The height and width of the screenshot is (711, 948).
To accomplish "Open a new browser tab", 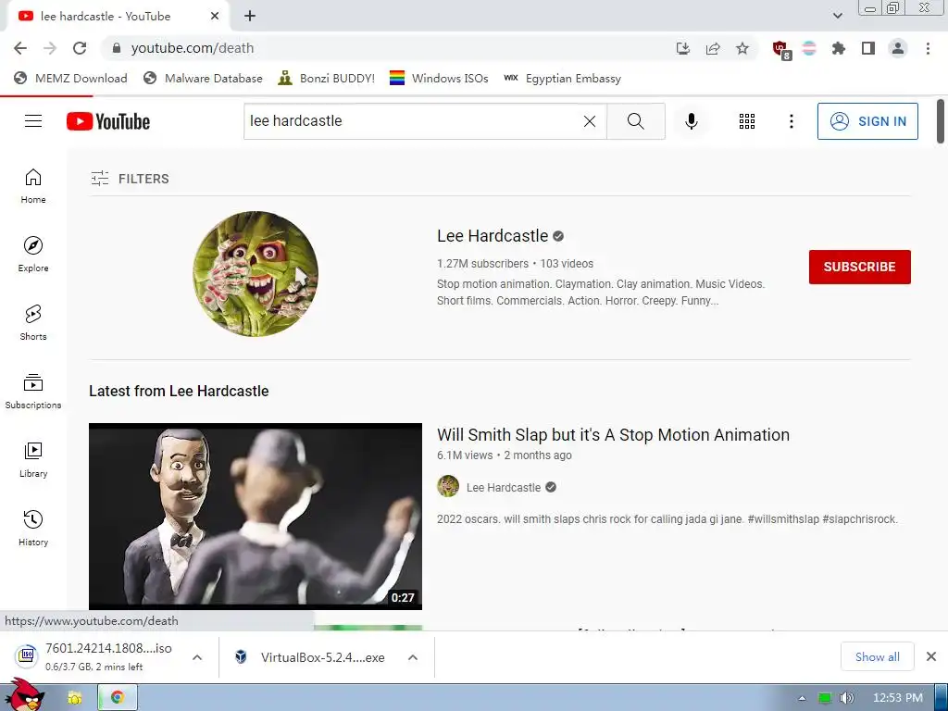I will coord(250,17).
